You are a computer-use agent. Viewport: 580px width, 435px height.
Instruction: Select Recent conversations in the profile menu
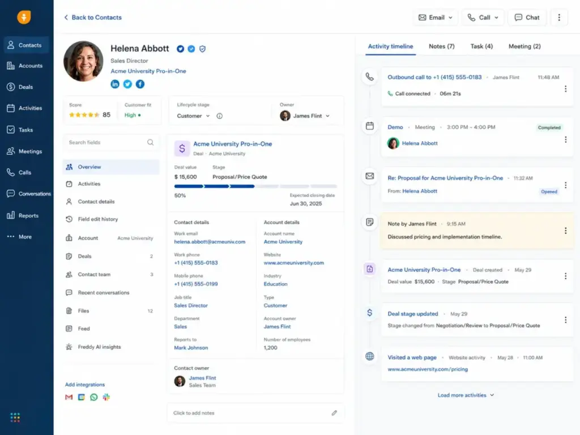pos(112,293)
